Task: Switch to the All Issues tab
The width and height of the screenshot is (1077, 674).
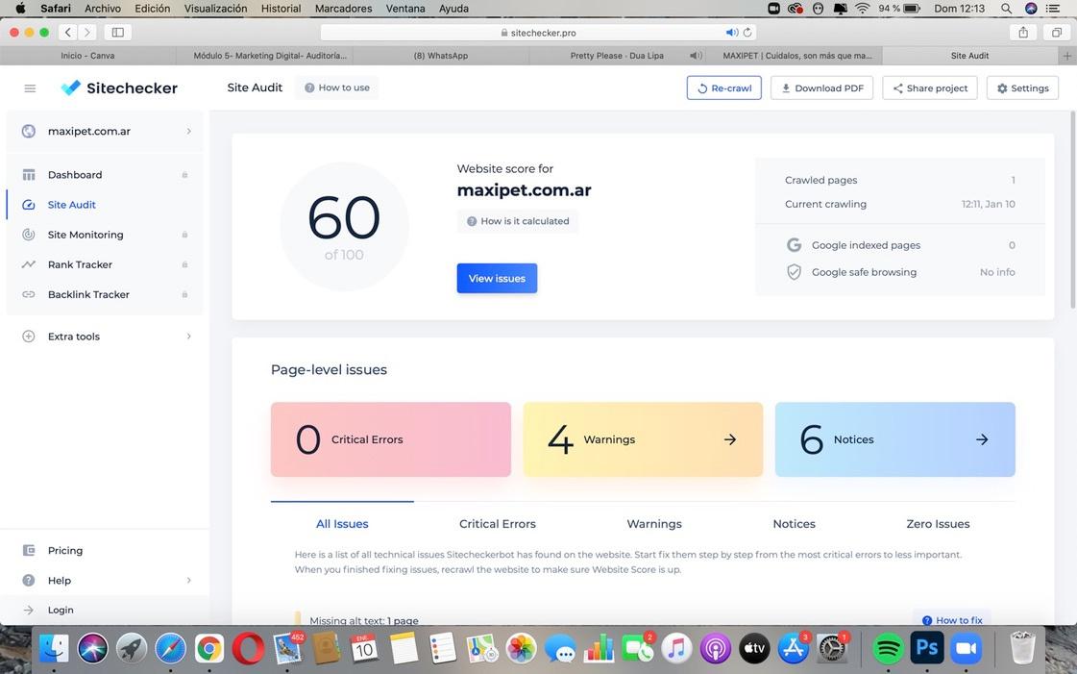Action: click(x=342, y=524)
